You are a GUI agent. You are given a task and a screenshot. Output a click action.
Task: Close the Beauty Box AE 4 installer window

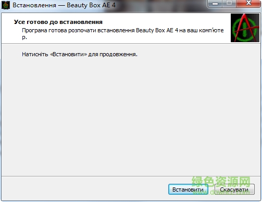point(248,4)
